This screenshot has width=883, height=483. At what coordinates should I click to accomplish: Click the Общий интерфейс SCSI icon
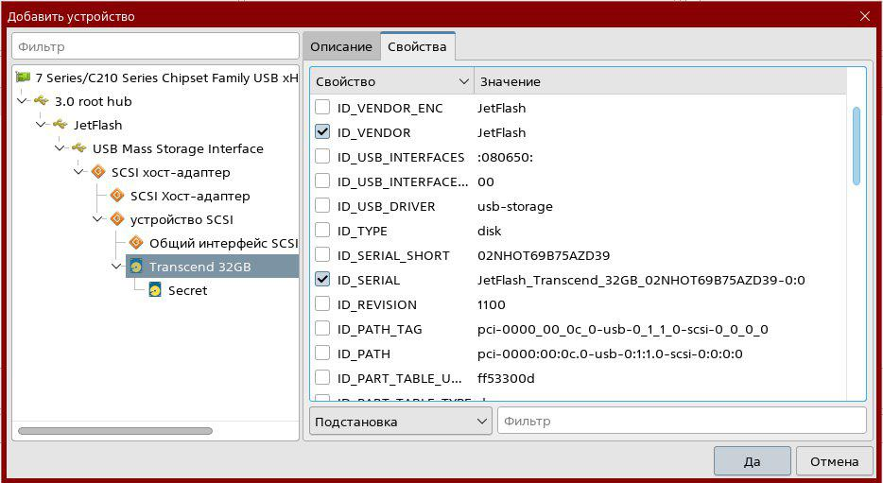click(136, 243)
